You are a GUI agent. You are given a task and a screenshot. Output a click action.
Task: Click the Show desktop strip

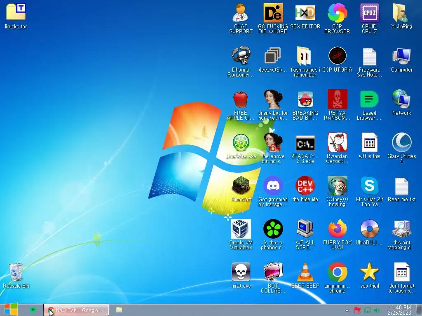(x=419, y=310)
